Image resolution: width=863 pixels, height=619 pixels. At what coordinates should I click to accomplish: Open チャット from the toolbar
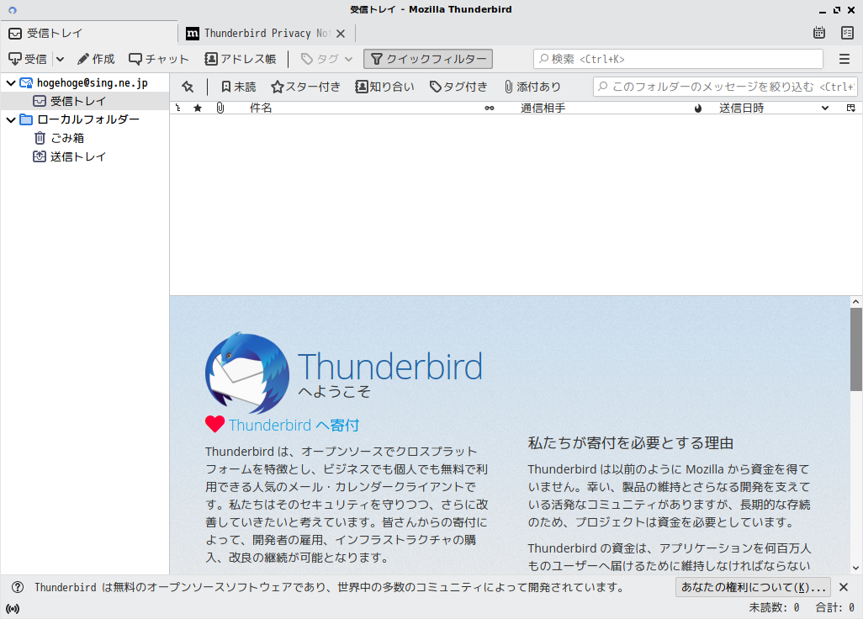[x=159, y=59]
